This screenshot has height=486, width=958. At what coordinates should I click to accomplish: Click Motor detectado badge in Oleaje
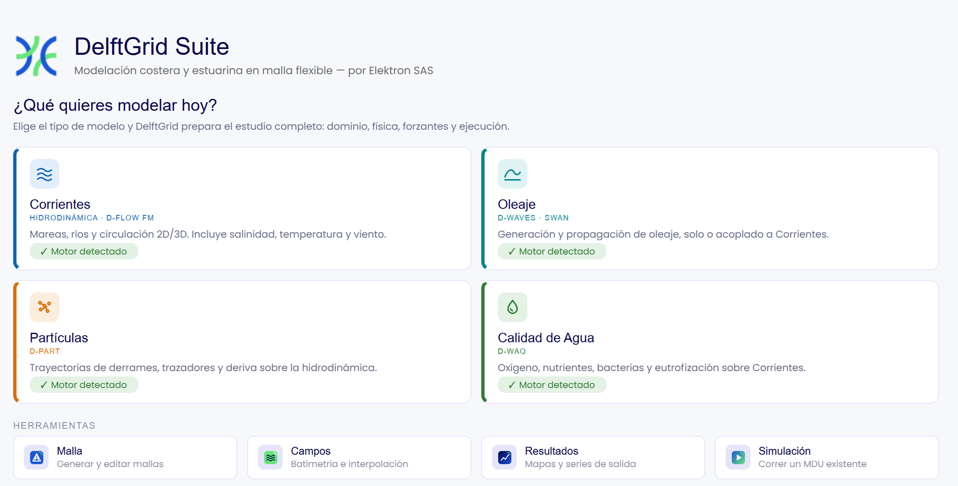(552, 252)
